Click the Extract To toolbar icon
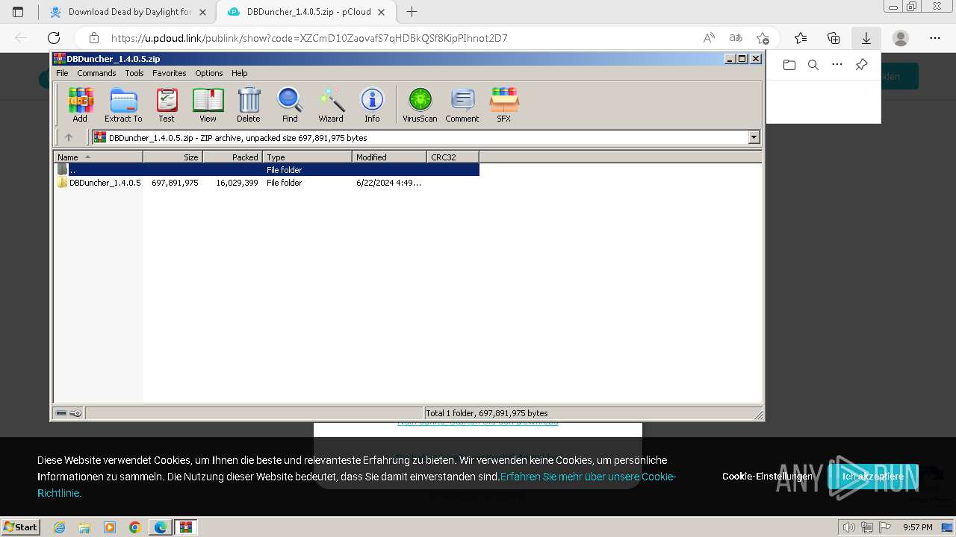The width and height of the screenshot is (956, 537). (x=123, y=104)
